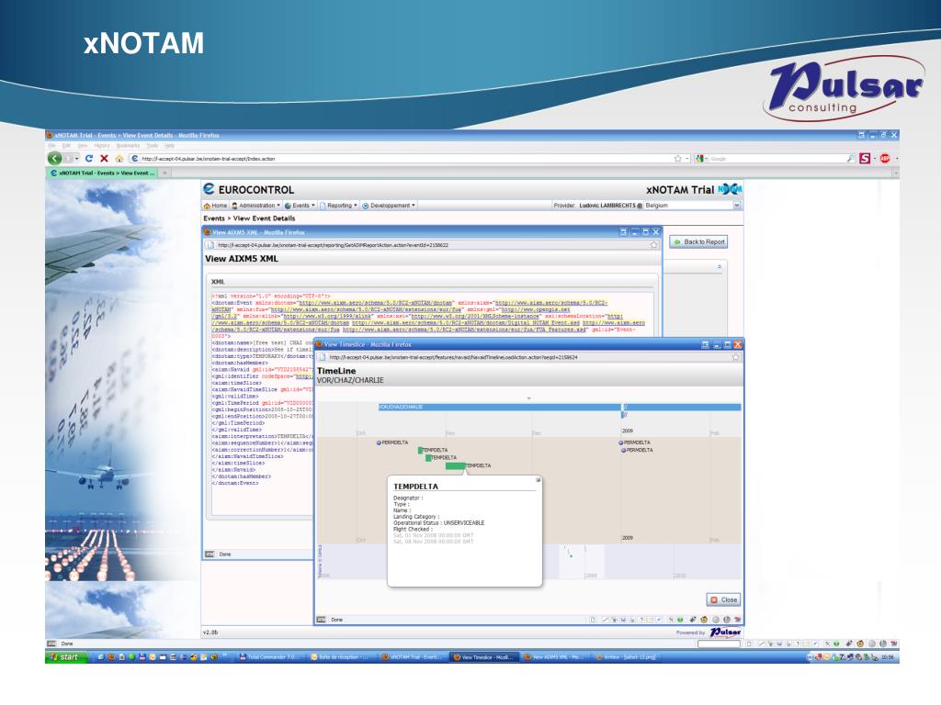Open the Events menu
The image size is (941, 705).
(300, 206)
